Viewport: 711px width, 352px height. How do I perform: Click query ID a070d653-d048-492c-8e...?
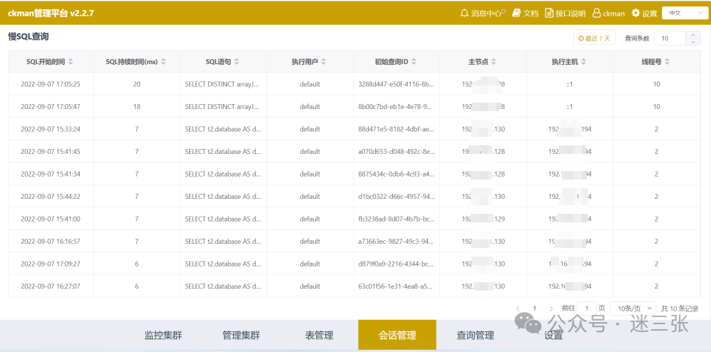point(397,151)
